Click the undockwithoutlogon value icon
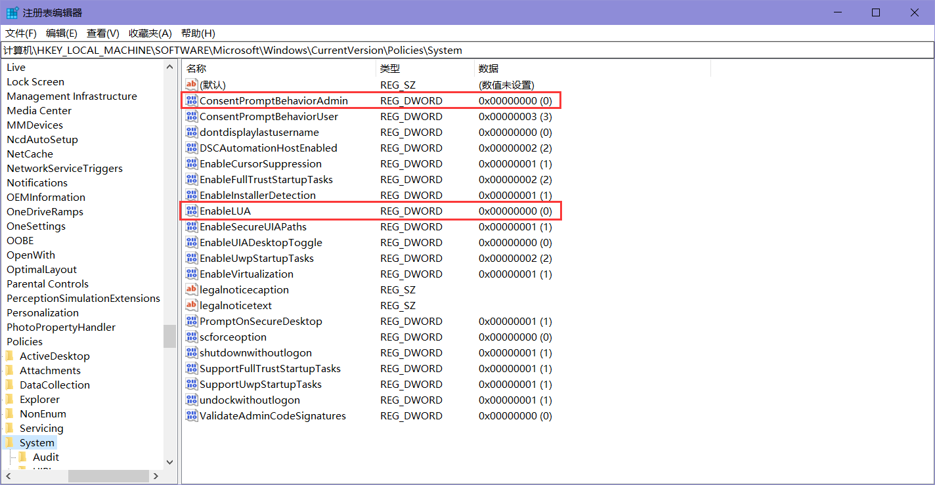This screenshot has width=935, height=485. [191, 400]
